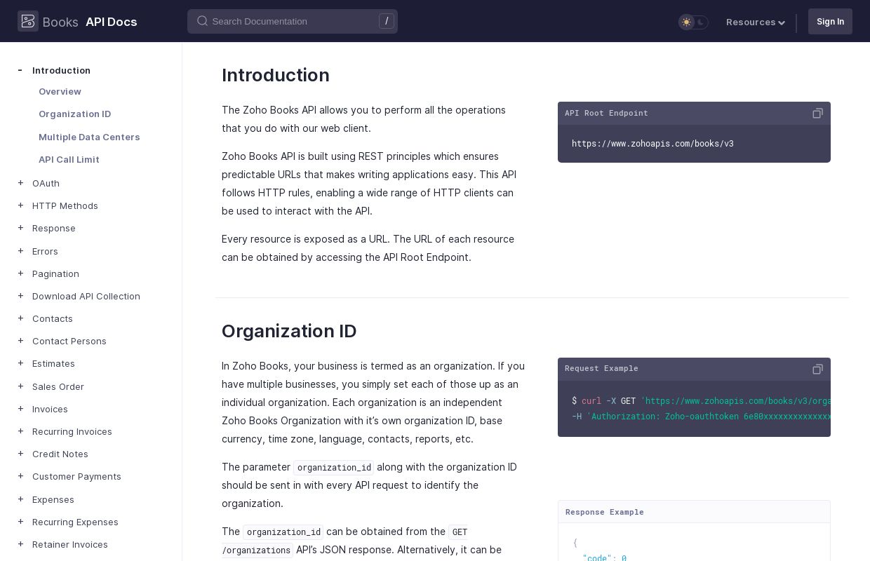Screen dimensions: 870x561
Task: Expand the Sales Order section
Action: (x=20, y=386)
